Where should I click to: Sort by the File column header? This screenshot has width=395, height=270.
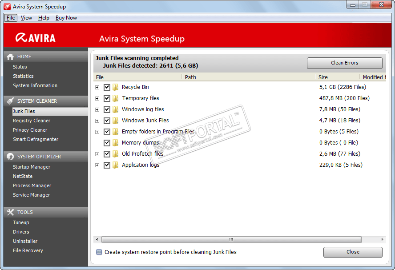(x=137, y=77)
